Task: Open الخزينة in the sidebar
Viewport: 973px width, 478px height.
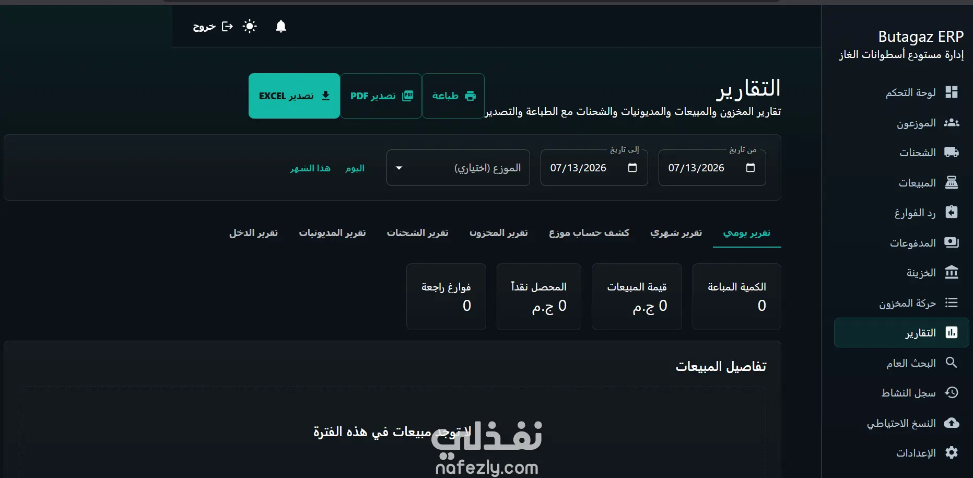Action: (x=901, y=273)
